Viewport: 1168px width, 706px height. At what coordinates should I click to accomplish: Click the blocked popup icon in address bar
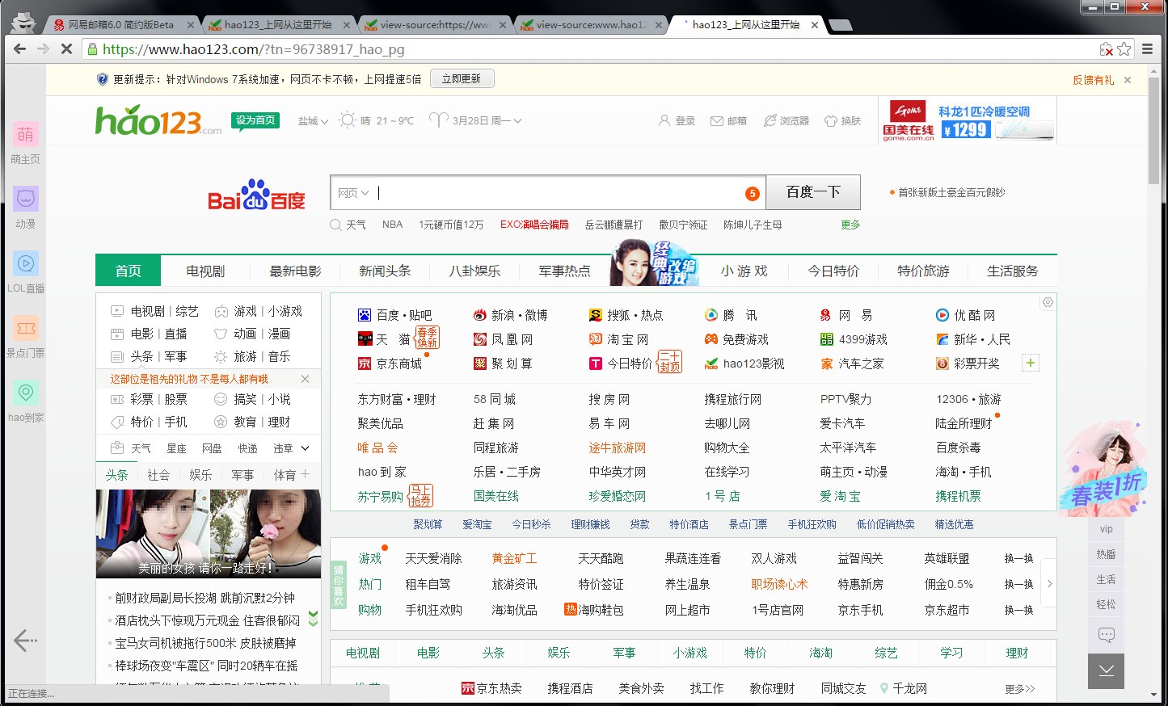click(1106, 49)
